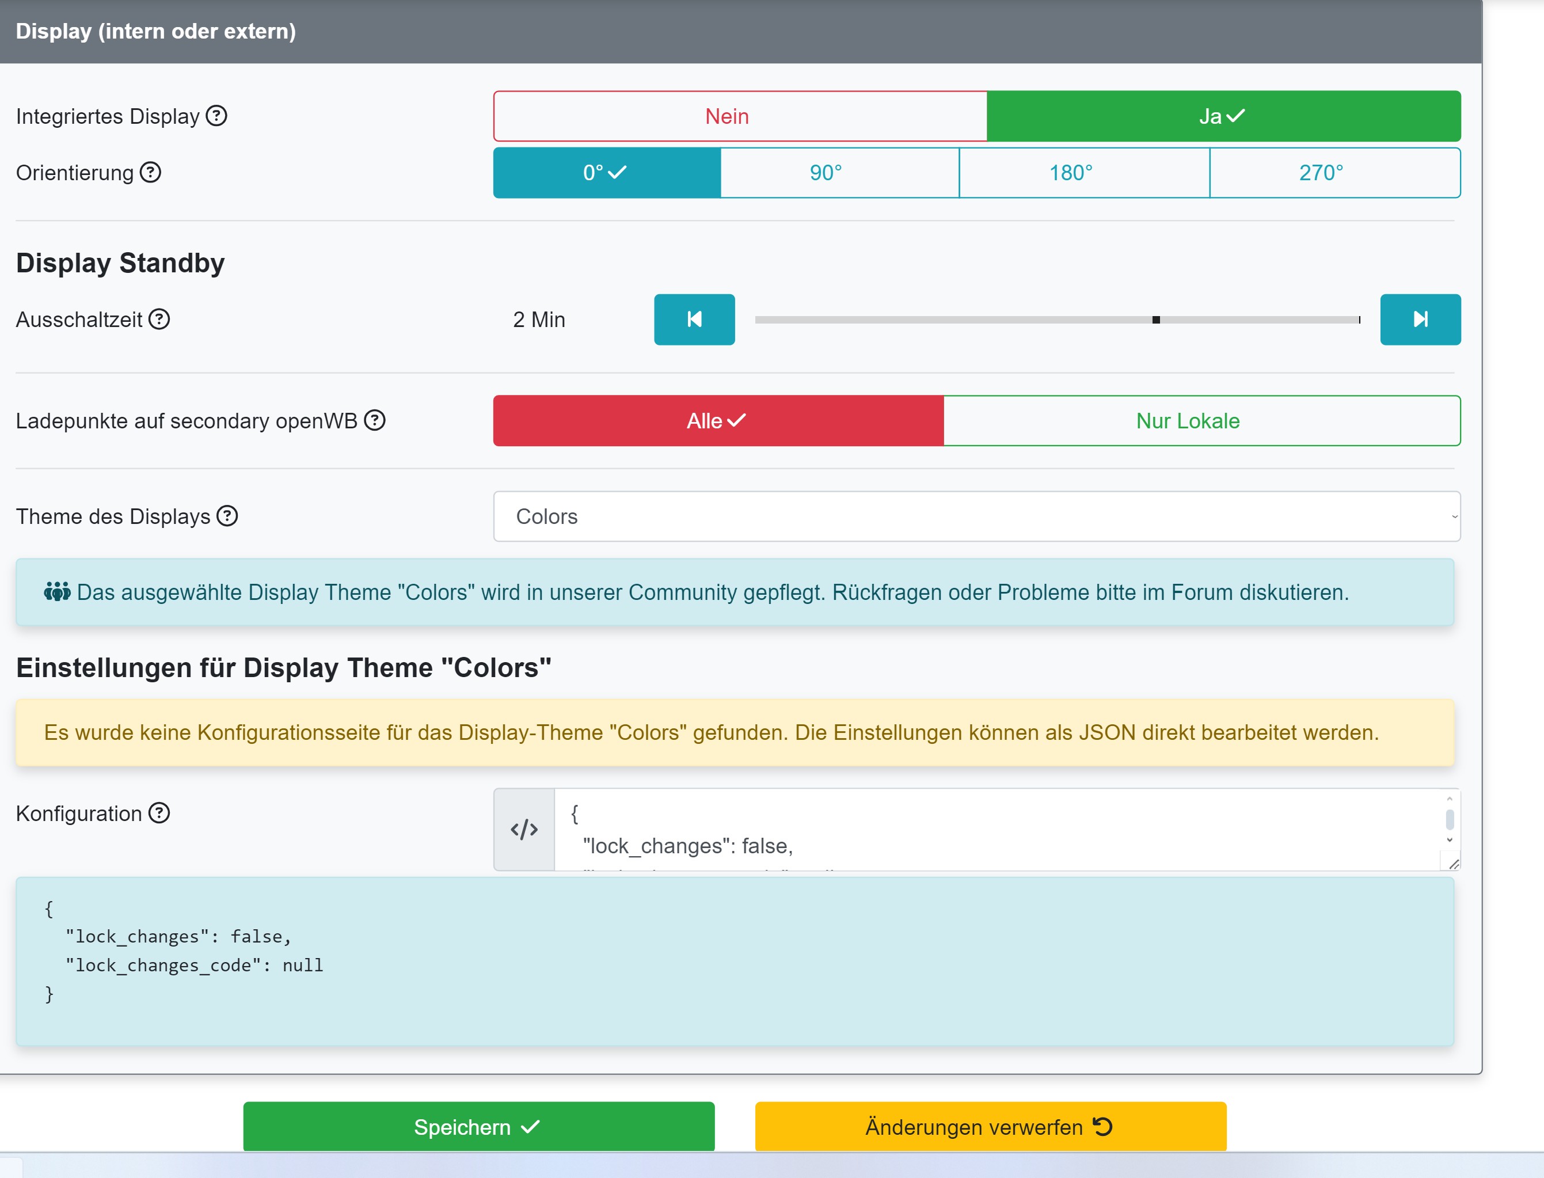
Task: Click help icon next to Integriertes Display
Action: pos(216,116)
